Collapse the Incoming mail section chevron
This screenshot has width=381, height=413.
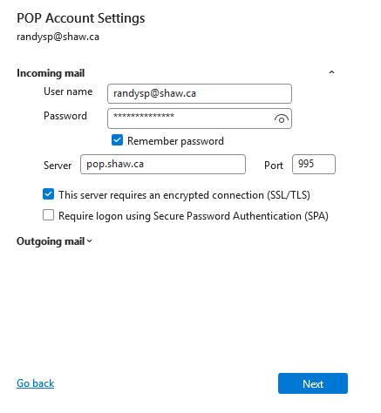(x=331, y=72)
